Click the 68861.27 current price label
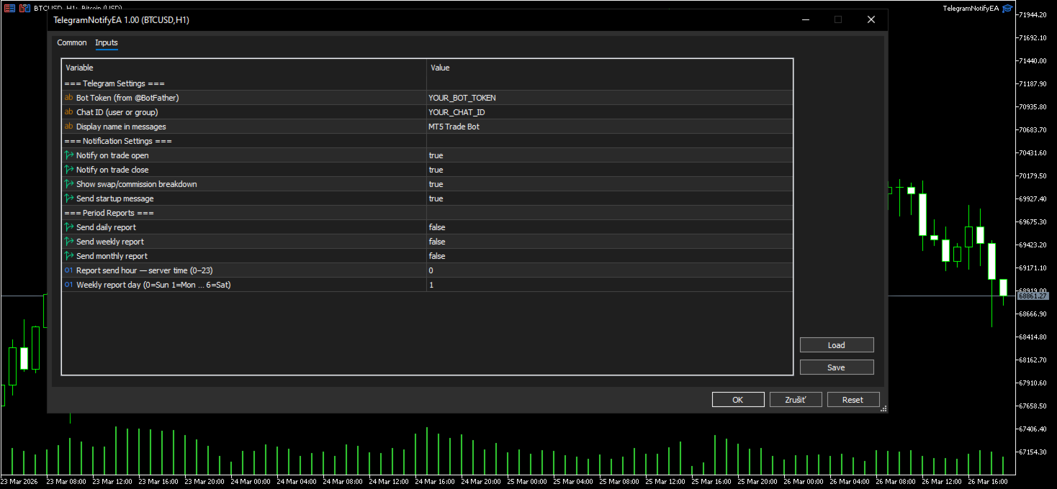Image resolution: width=1057 pixels, height=489 pixels. [1032, 296]
